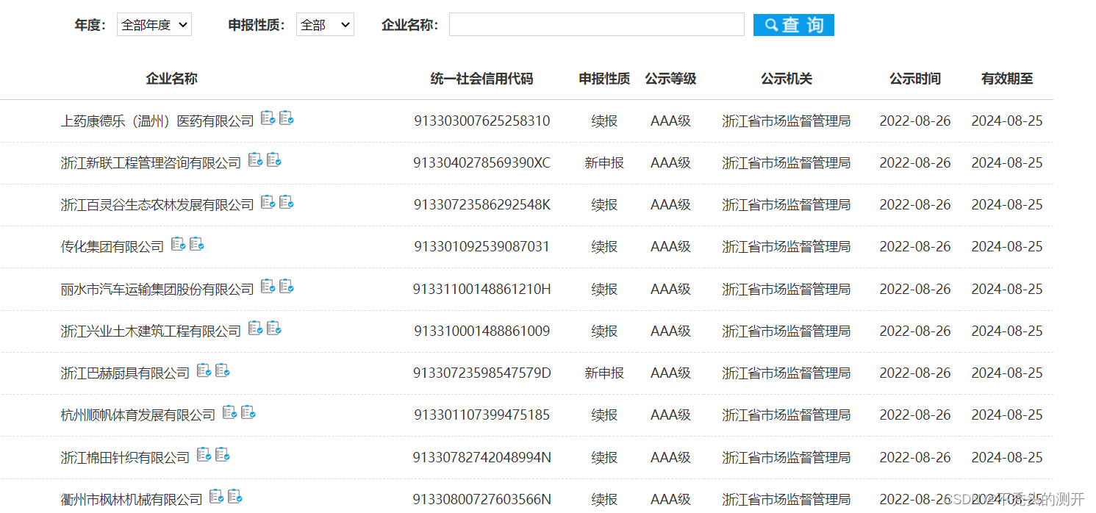
Task: Select first clipboard icon next to 浙江百灵谷生态农林发展有限公司
Action: click(268, 201)
